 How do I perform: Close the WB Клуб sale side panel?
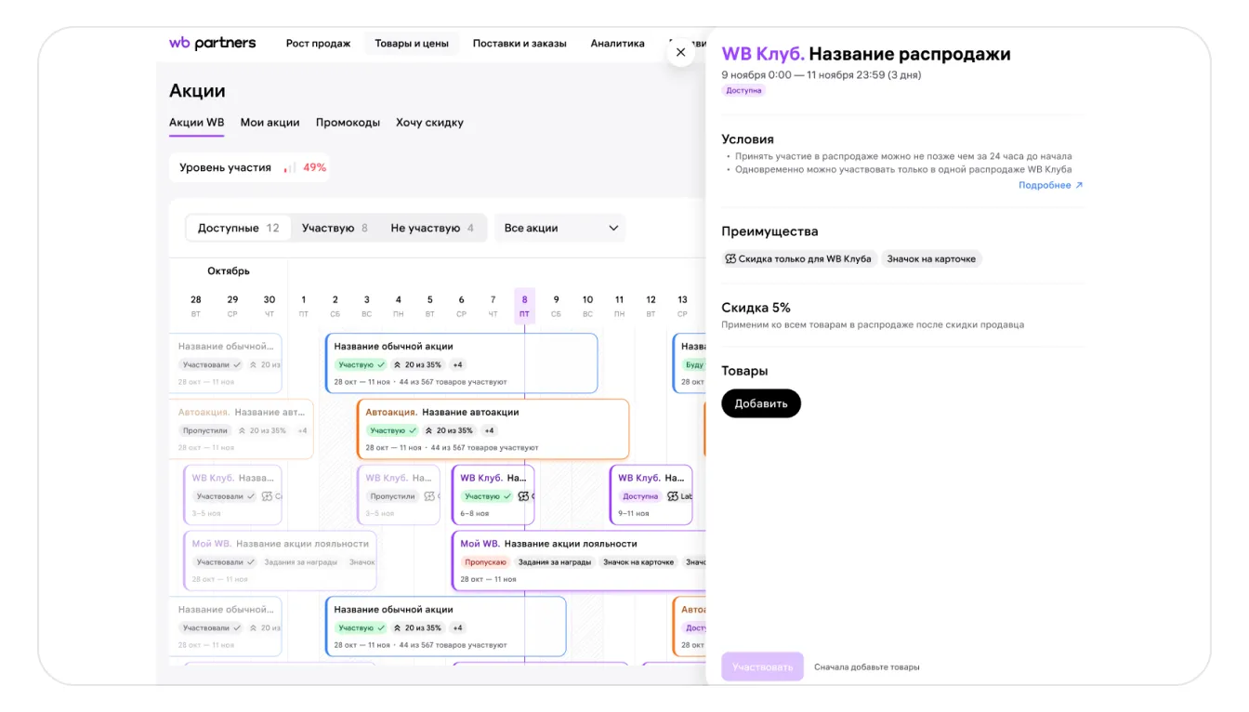pyautogui.click(x=680, y=53)
